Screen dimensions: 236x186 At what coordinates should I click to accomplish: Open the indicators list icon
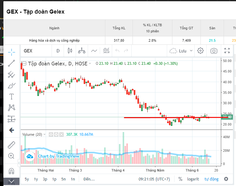(x=106, y=51)
